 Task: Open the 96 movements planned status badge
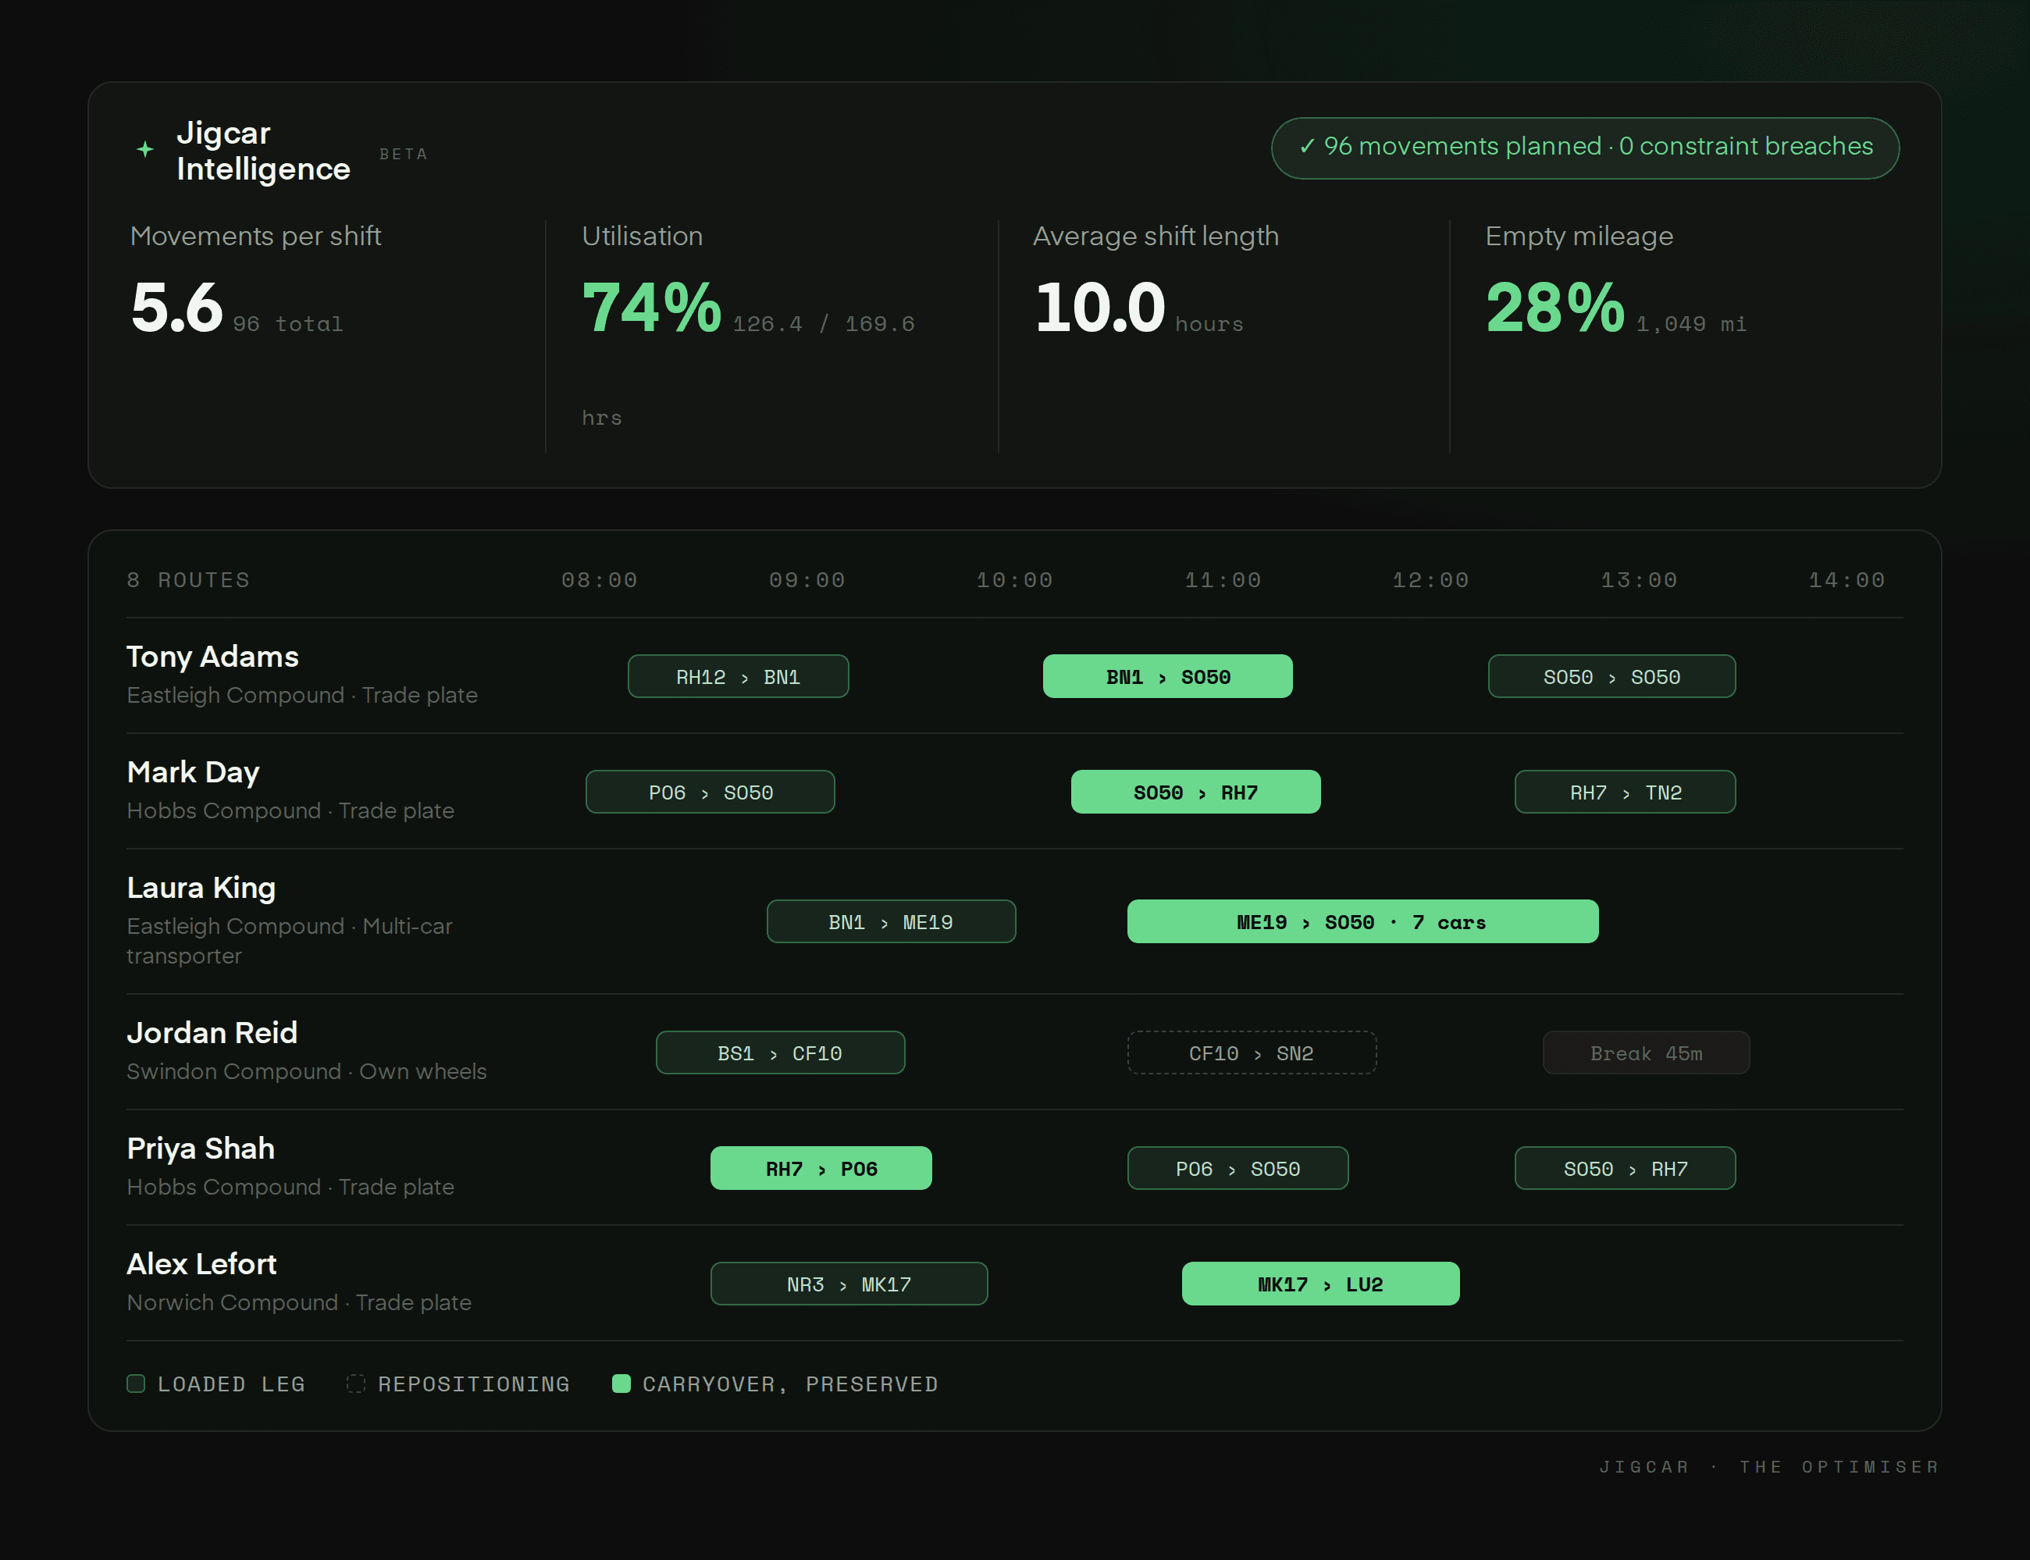(1585, 148)
